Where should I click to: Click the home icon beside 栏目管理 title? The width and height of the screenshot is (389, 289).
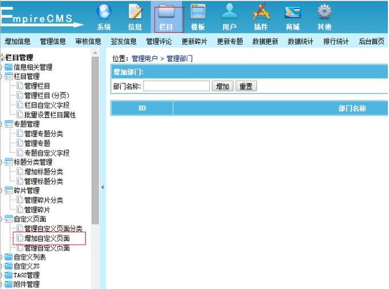pos(2,57)
